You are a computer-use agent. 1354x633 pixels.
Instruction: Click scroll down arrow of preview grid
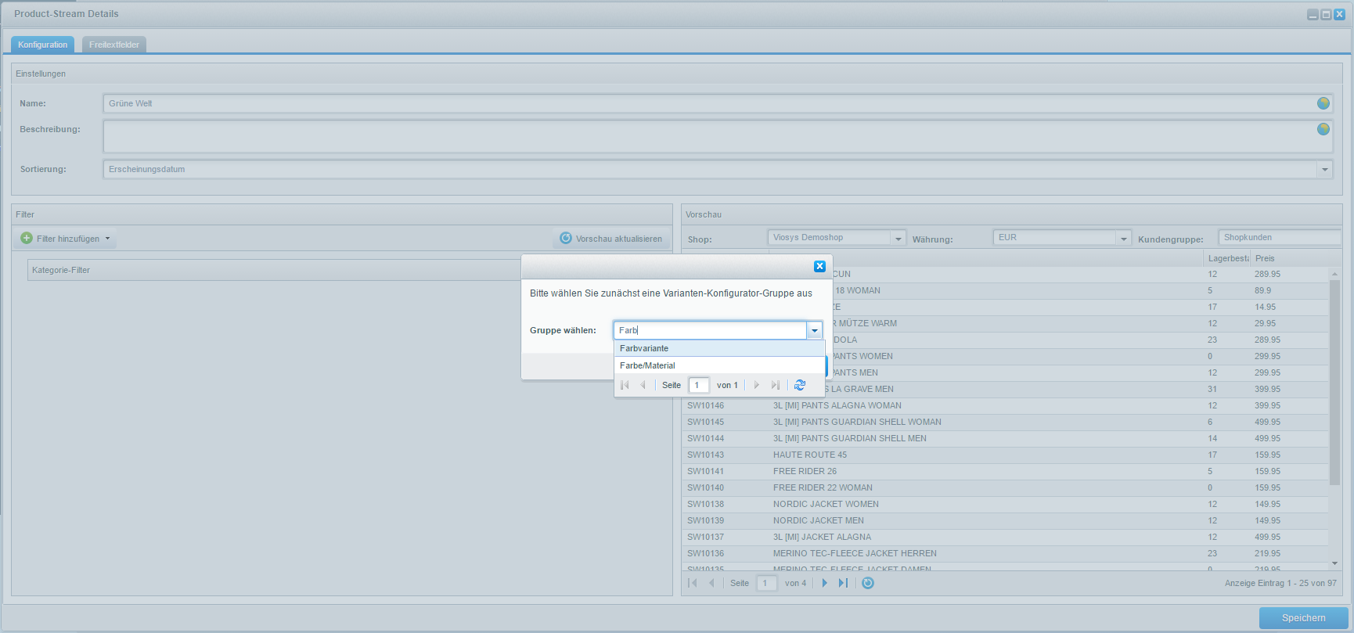[1334, 563]
